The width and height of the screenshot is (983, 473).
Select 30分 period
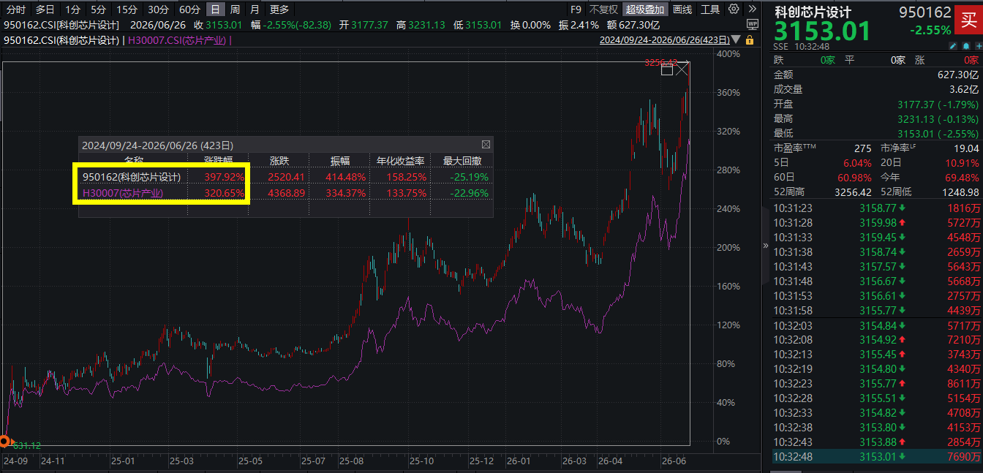[158, 10]
